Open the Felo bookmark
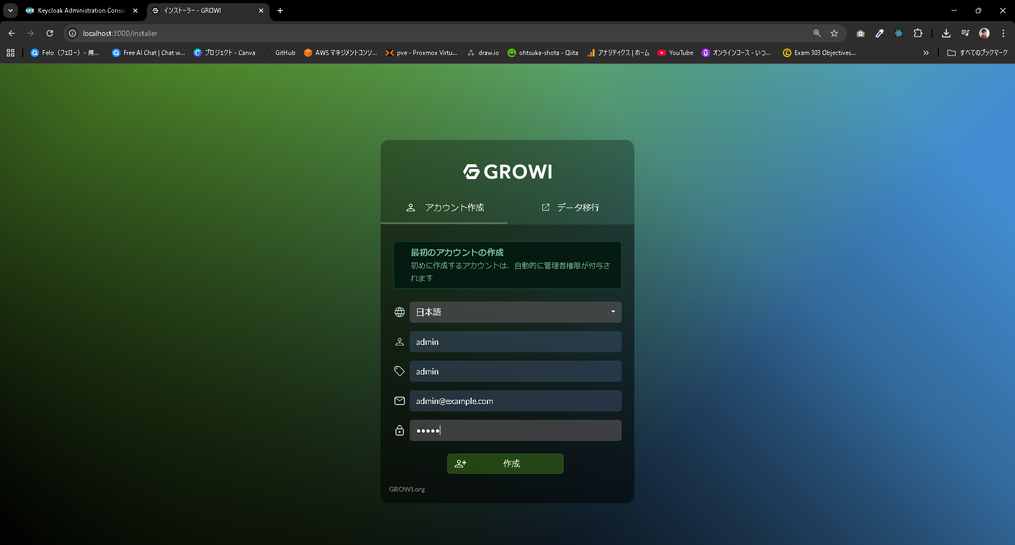Image resolution: width=1015 pixels, height=545 pixels. click(x=65, y=53)
